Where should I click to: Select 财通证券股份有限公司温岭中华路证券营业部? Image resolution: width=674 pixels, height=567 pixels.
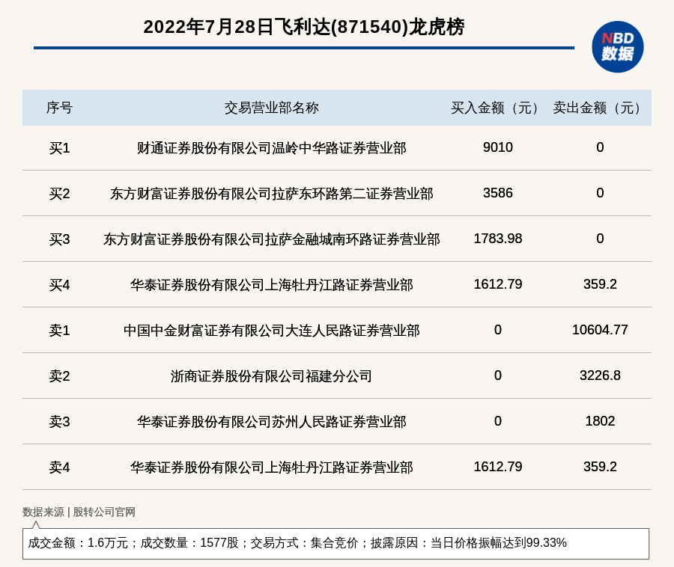(272, 148)
